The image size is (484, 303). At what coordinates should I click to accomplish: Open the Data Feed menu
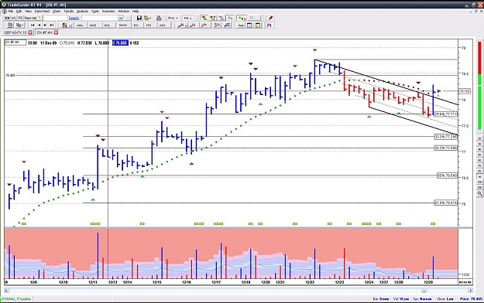point(42,11)
